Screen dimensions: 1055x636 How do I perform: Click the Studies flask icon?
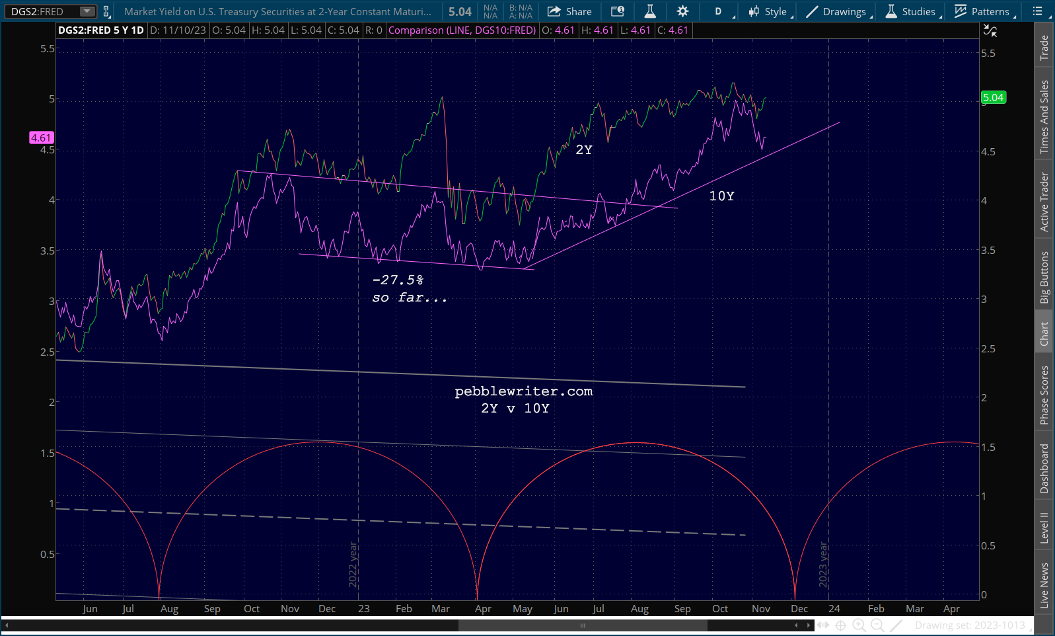coord(891,11)
